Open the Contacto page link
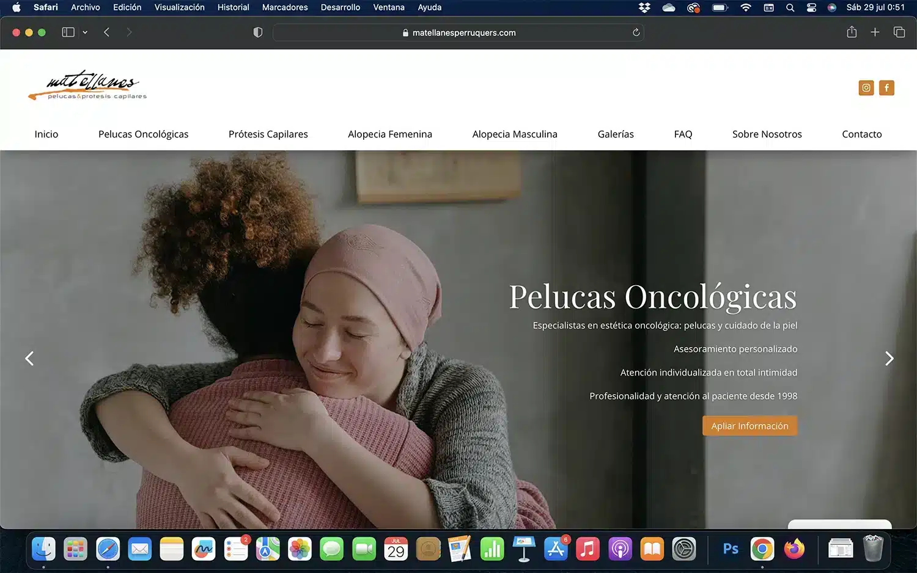917x573 pixels. (x=861, y=134)
